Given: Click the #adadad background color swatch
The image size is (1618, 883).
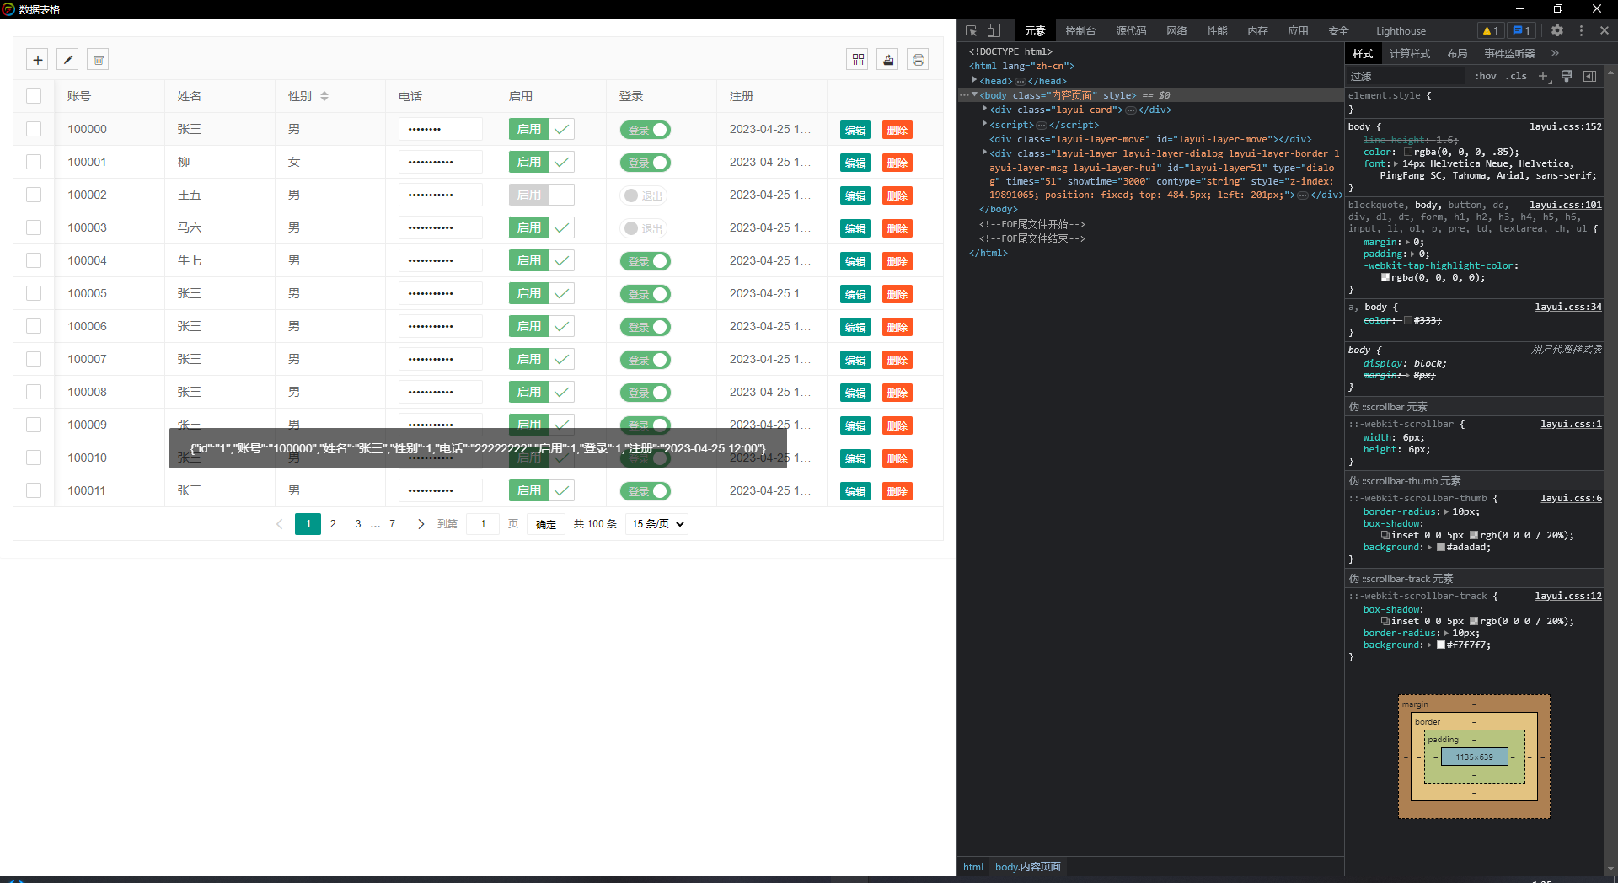Looking at the screenshot, I should coord(1441,548).
